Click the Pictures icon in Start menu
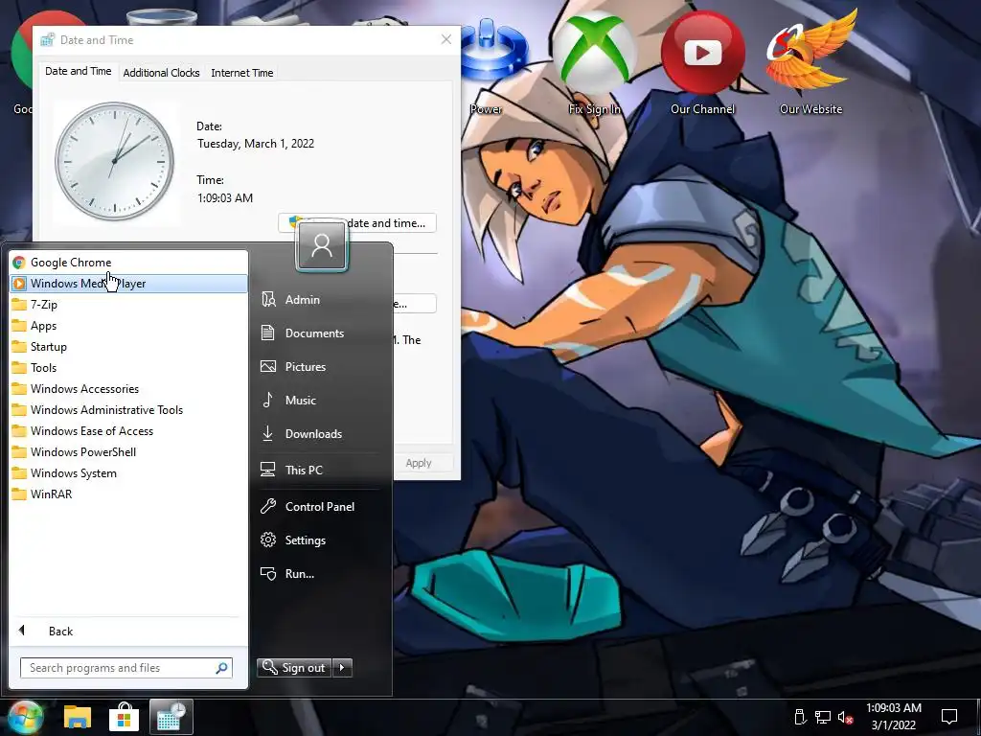Screen dimensions: 981x736 268,367
